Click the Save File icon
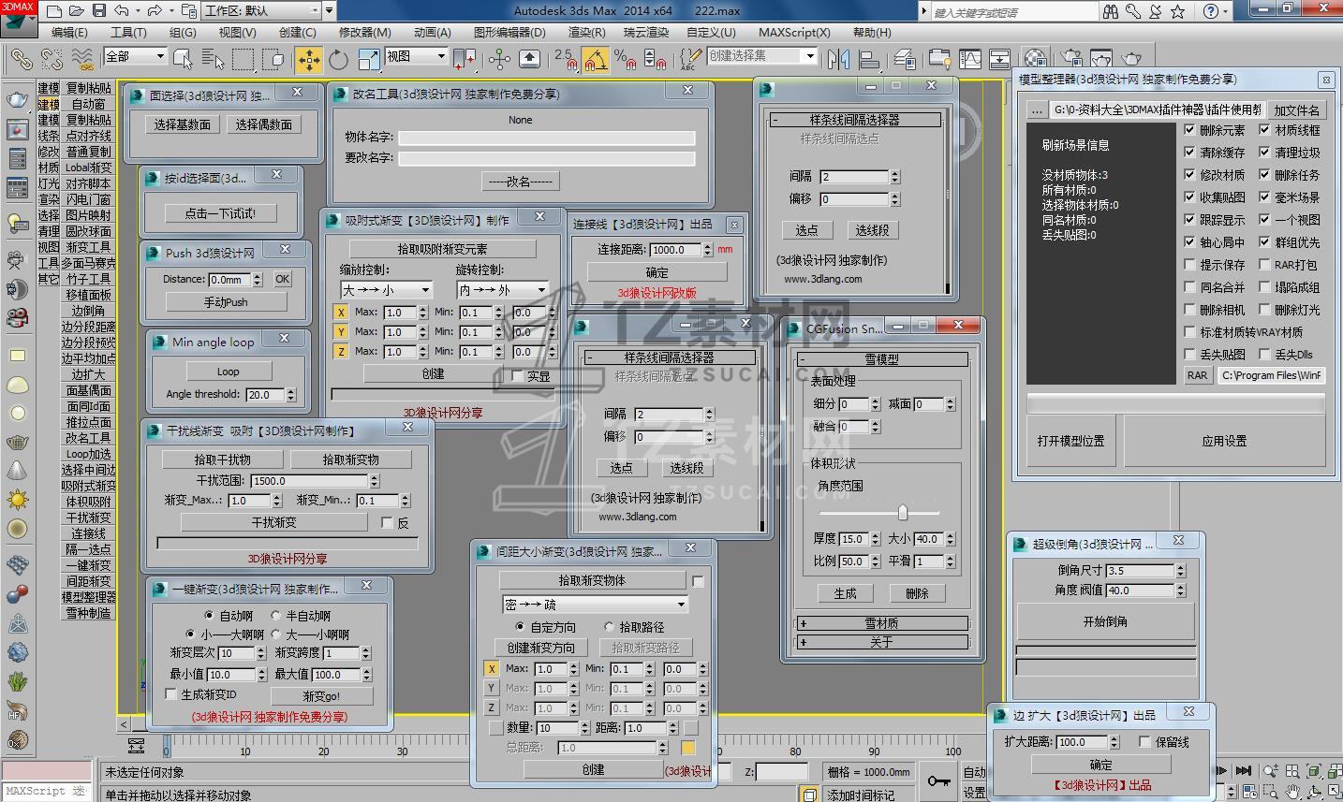Screen dimensions: 1343x802 coord(99,11)
